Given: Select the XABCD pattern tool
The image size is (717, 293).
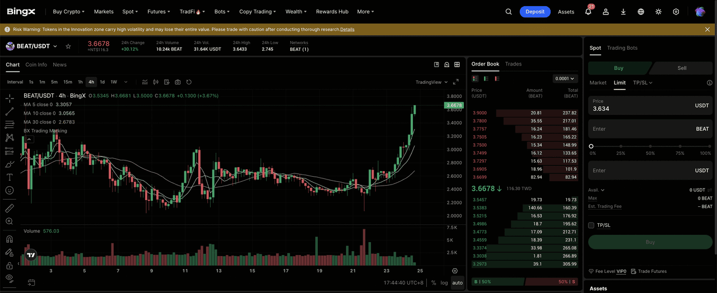Looking at the screenshot, I should (10, 138).
